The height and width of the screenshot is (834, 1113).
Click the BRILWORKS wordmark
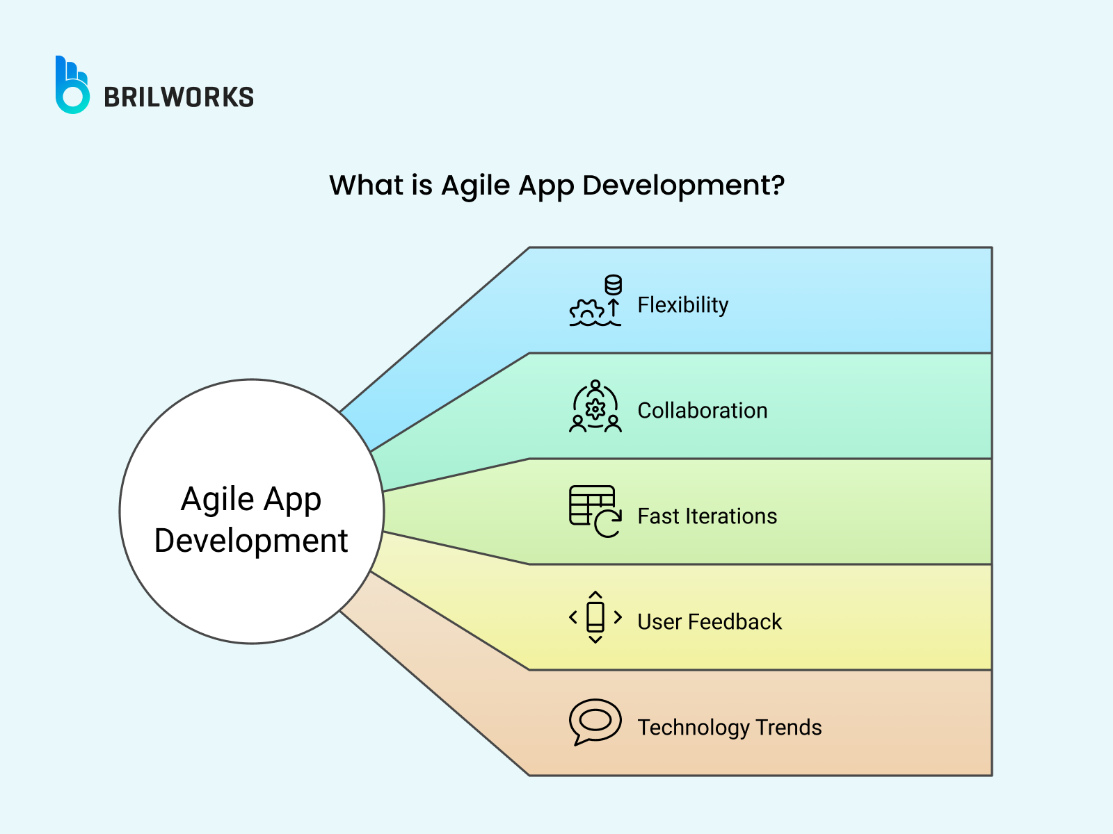[x=181, y=97]
